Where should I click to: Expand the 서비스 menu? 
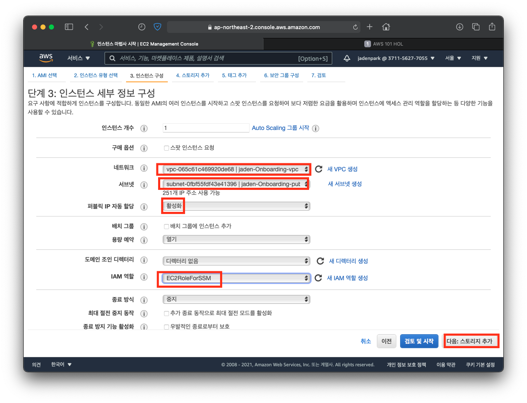tap(79, 58)
